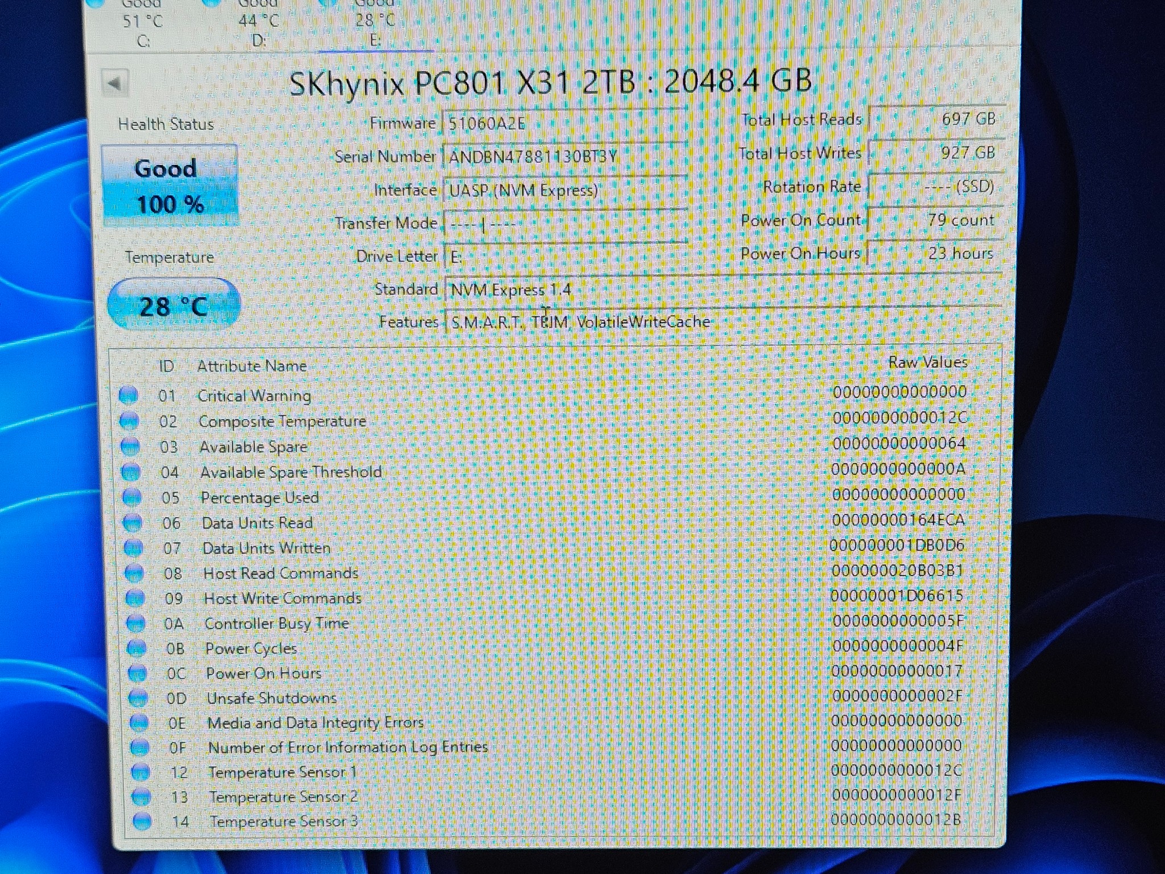Click the status icon for Percentage Used
1165x874 pixels.
tap(132, 497)
